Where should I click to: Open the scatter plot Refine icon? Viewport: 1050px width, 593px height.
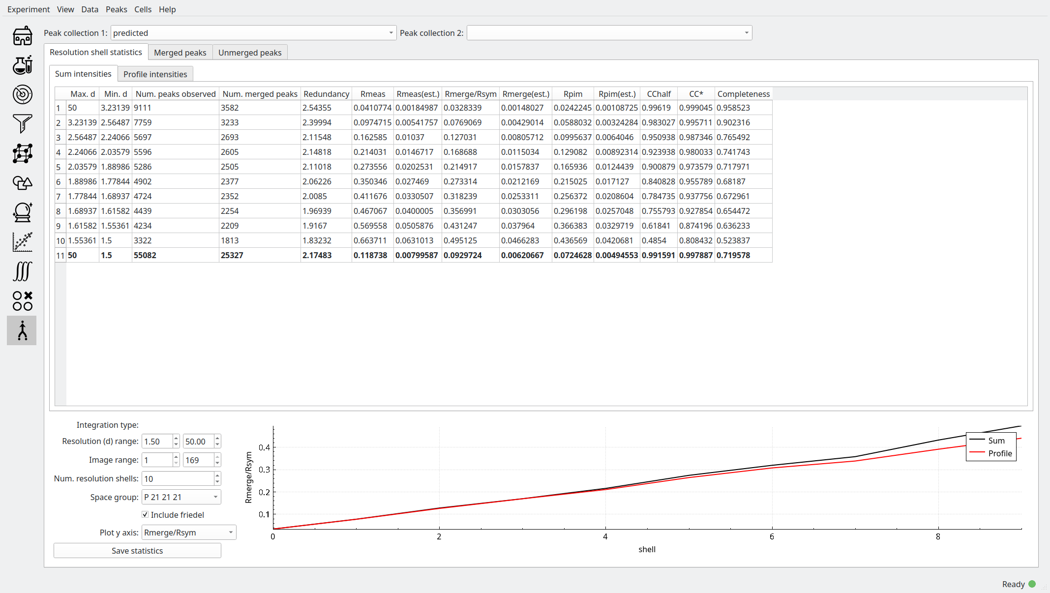tap(22, 242)
